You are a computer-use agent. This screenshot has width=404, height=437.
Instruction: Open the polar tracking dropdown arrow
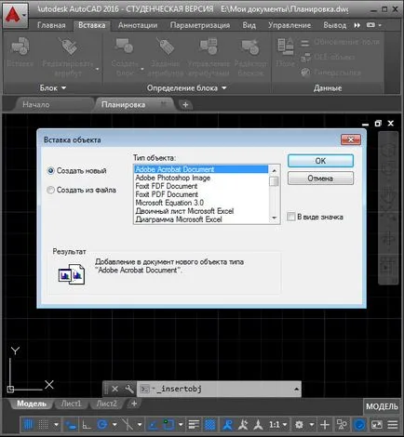pos(114,425)
